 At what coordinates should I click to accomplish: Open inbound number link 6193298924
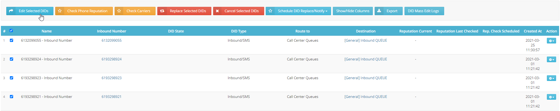112,59
